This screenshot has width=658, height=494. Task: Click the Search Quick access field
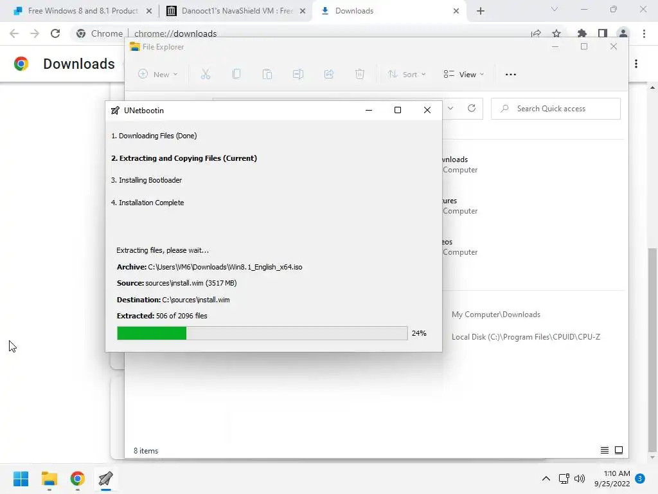point(556,109)
